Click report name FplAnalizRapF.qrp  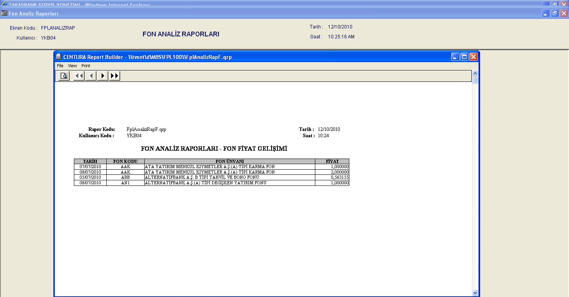147,129
